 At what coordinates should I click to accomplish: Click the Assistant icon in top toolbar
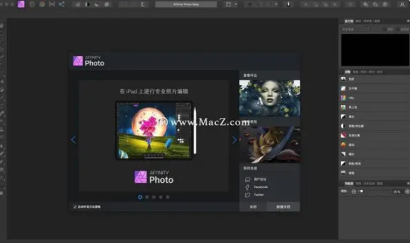(288, 4)
